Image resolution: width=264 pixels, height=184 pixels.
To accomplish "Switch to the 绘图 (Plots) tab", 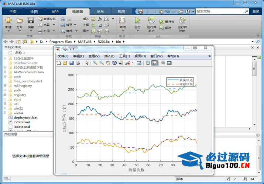I will (x=34, y=11).
